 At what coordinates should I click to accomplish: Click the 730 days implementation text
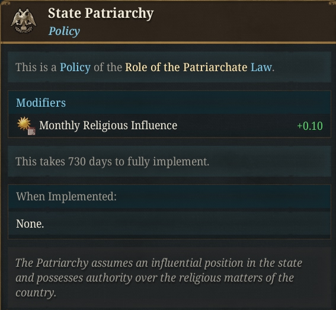[112, 161]
